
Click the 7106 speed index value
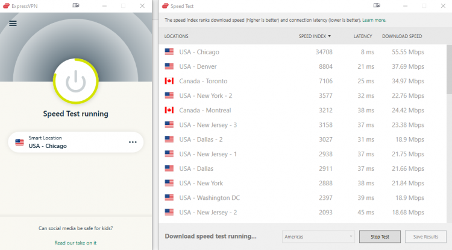coord(325,81)
